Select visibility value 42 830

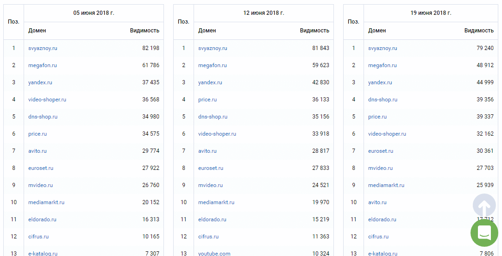pyautogui.click(x=321, y=82)
